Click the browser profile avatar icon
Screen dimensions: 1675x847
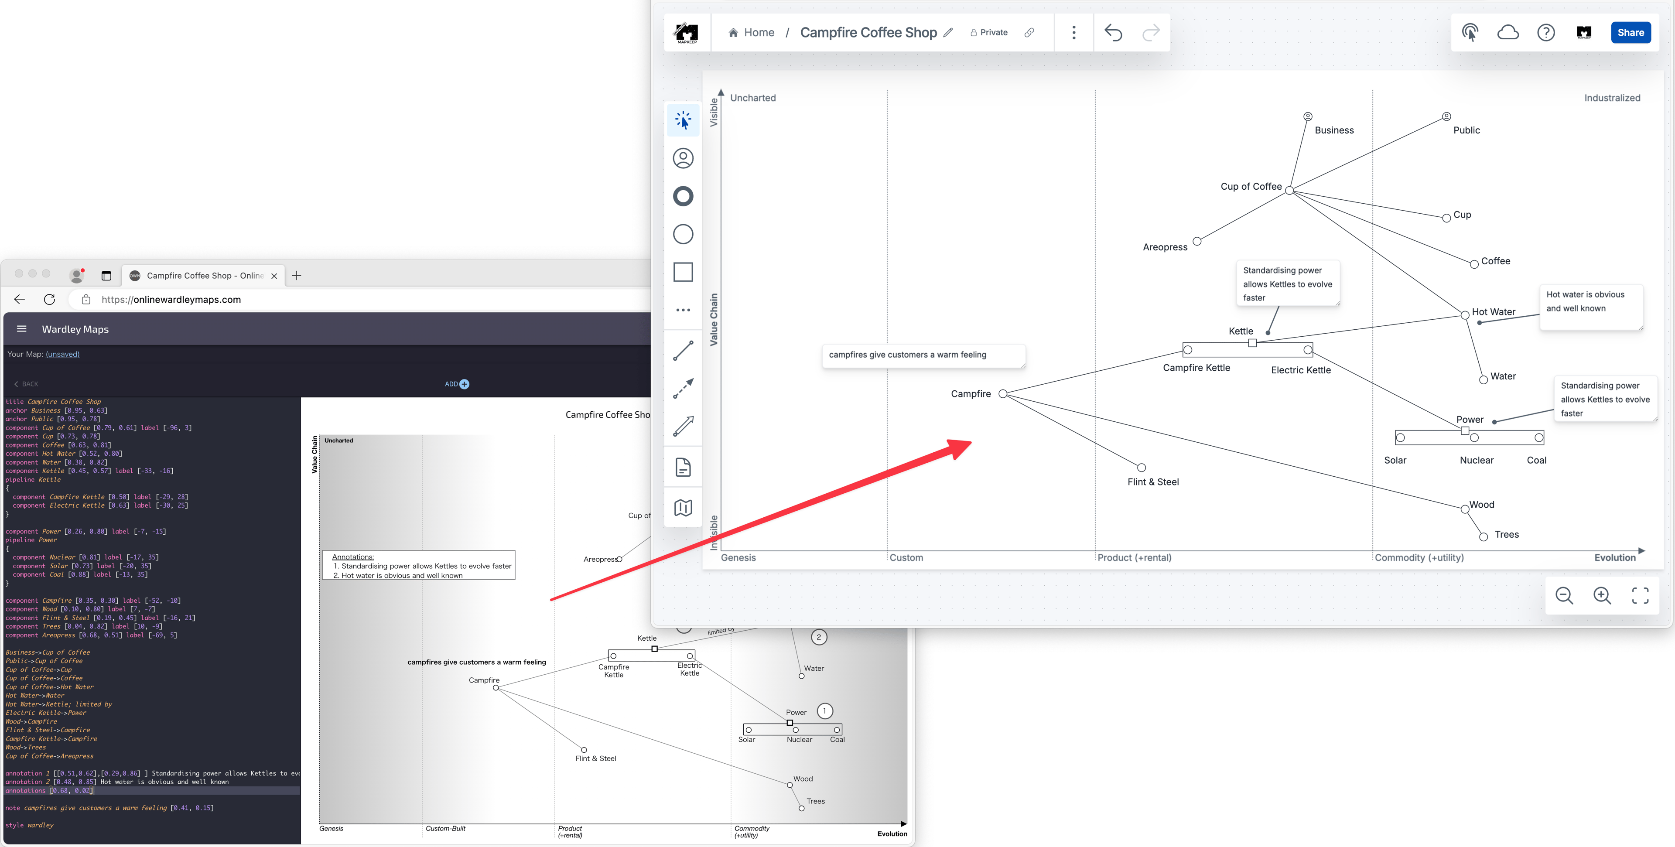click(77, 276)
